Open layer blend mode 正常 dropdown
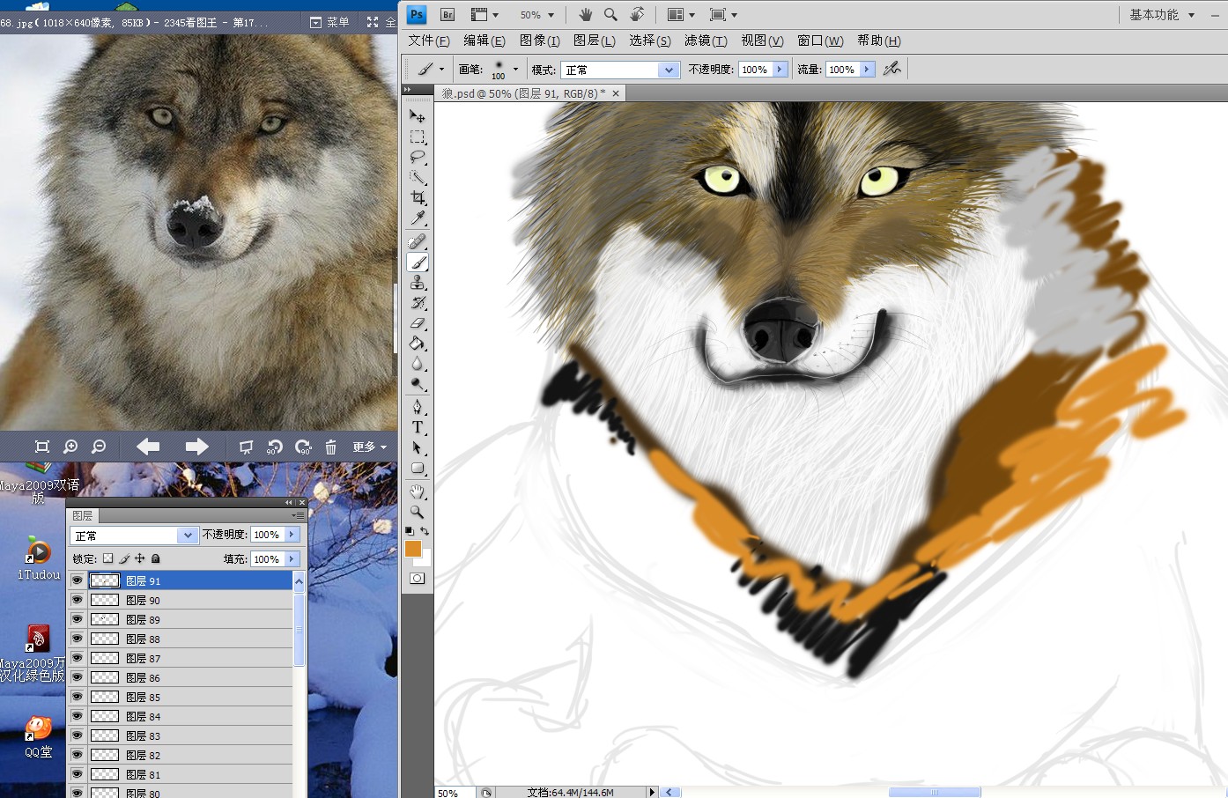 [x=187, y=536]
